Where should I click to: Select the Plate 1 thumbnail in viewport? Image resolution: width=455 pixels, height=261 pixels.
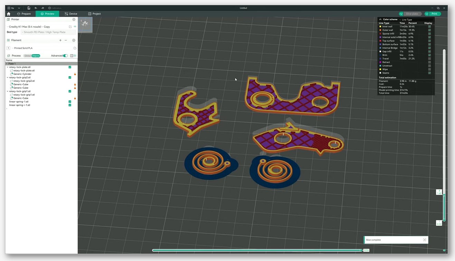85,25
